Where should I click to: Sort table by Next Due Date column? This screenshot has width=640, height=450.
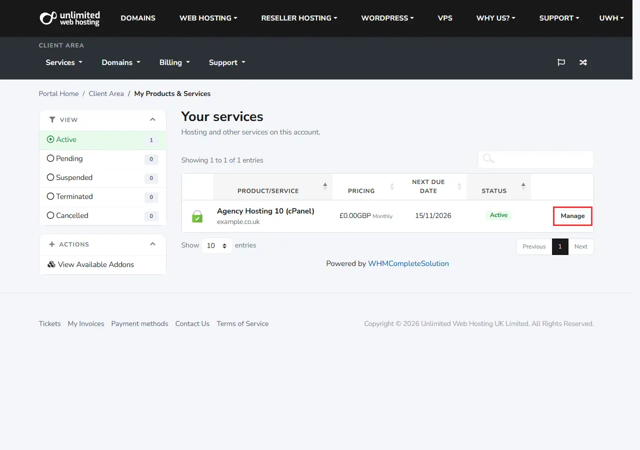coord(432,186)
